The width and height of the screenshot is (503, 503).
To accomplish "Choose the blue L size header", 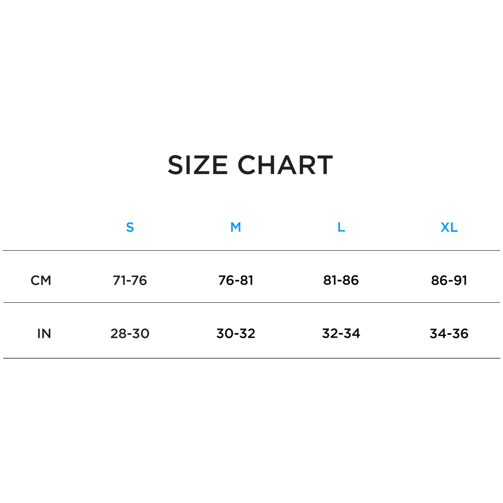I will (x=341, y=227).
